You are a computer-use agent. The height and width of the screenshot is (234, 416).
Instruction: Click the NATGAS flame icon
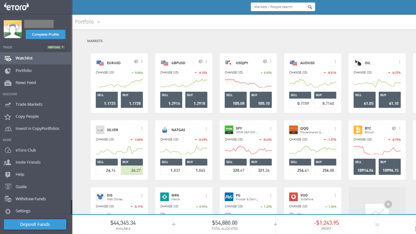tap(165, 130)
